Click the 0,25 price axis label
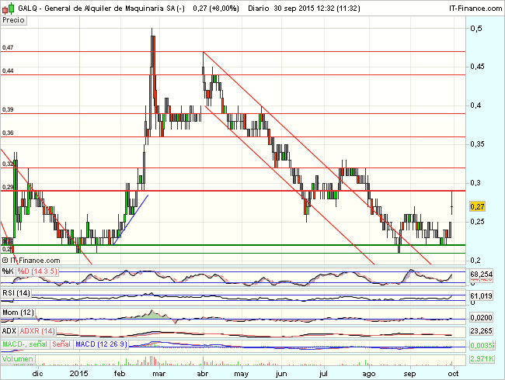 [x=477, y=222]
